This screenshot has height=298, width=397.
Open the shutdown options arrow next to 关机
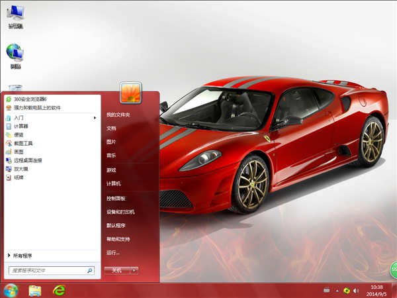[x=134, y=270]
